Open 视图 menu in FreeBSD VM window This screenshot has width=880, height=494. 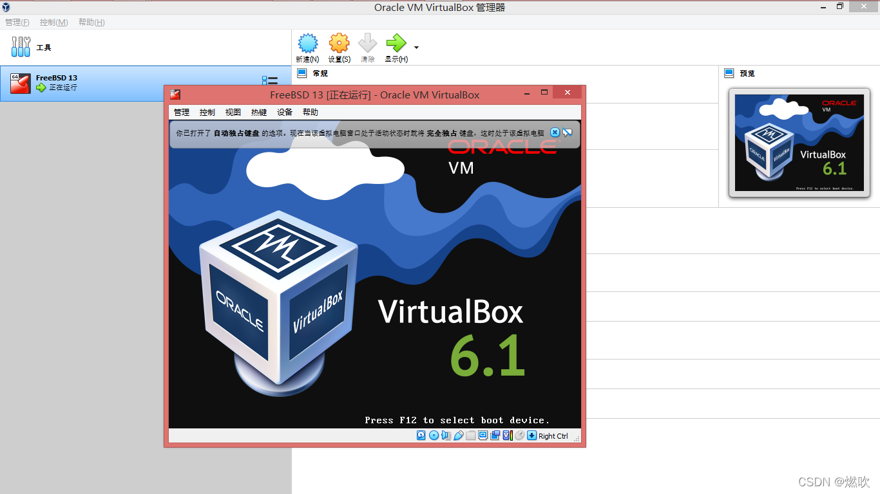(x=233, y=112)
